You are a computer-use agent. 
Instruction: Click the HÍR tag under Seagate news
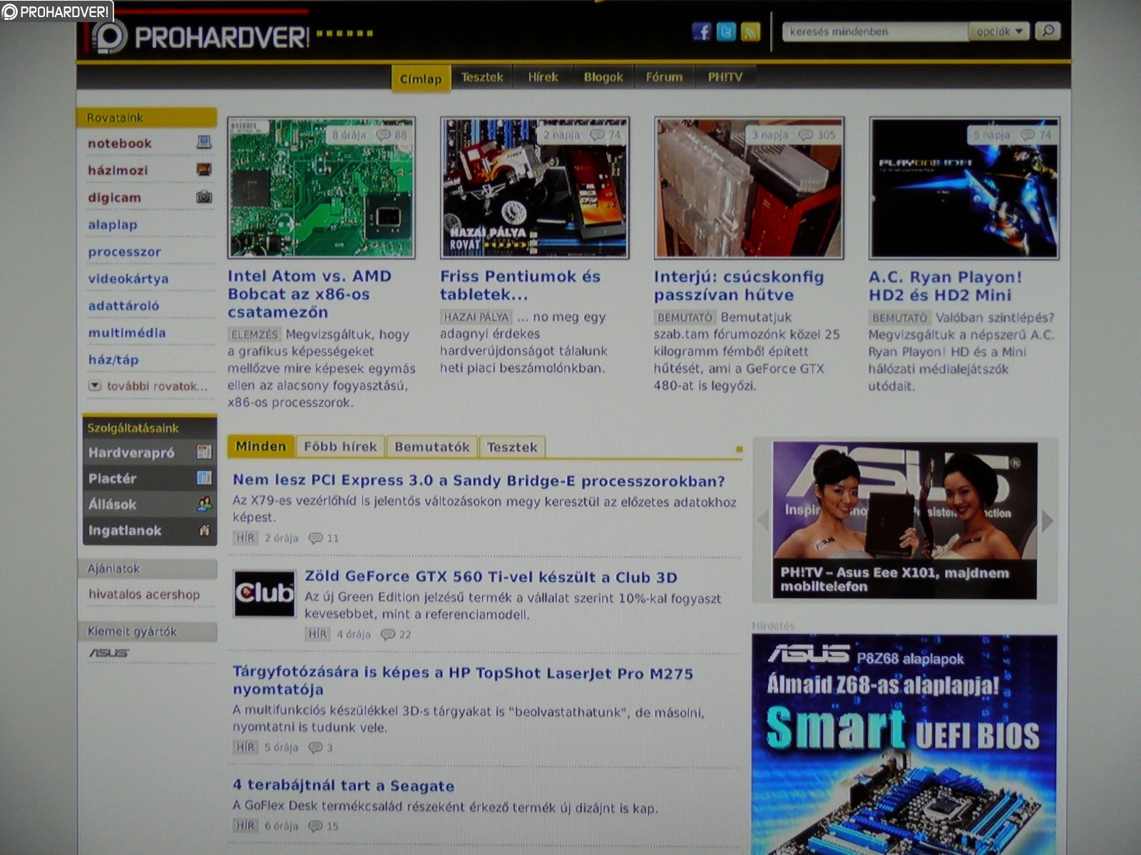pyautogui.click(x=245, y=826)
